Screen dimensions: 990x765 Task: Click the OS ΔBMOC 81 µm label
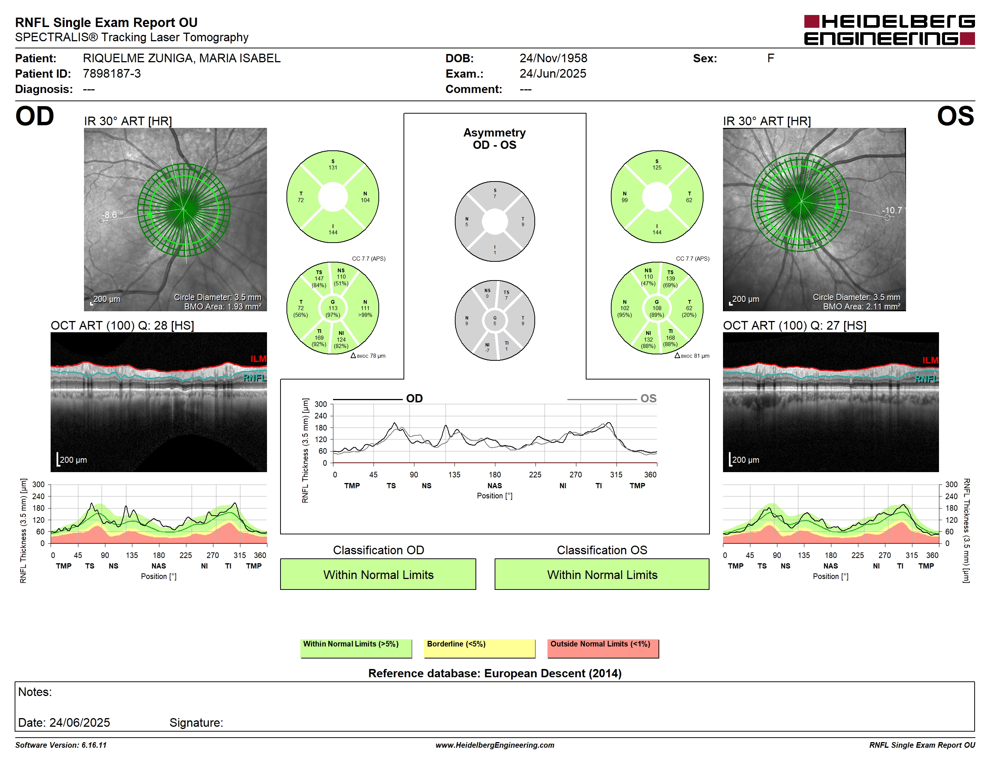pyautogui.click(x=692, y=356)
